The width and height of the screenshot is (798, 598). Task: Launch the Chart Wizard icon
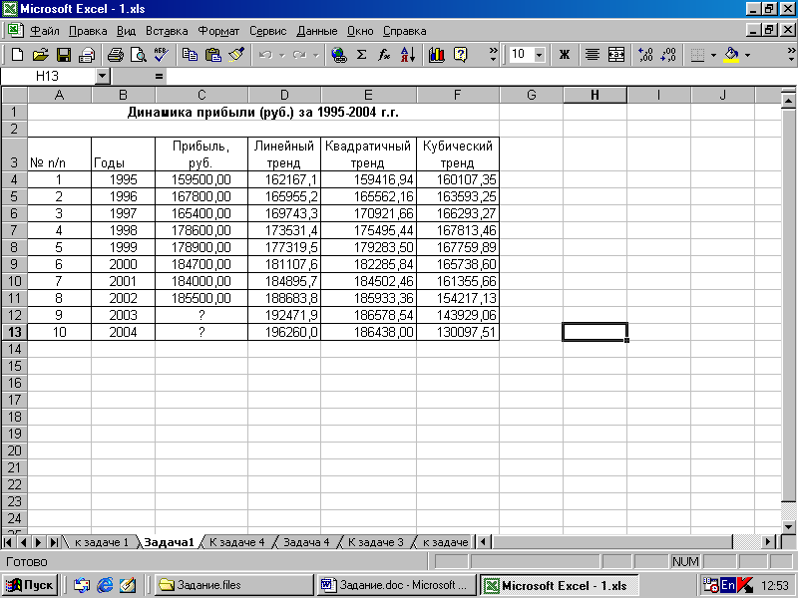437,55
